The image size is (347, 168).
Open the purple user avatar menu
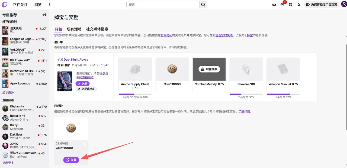click(343, 4)
